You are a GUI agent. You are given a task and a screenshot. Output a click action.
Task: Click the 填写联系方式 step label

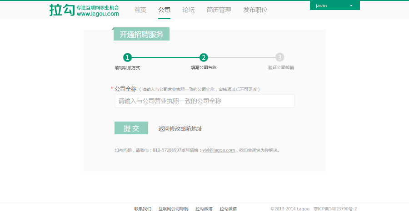pos(127,68)
